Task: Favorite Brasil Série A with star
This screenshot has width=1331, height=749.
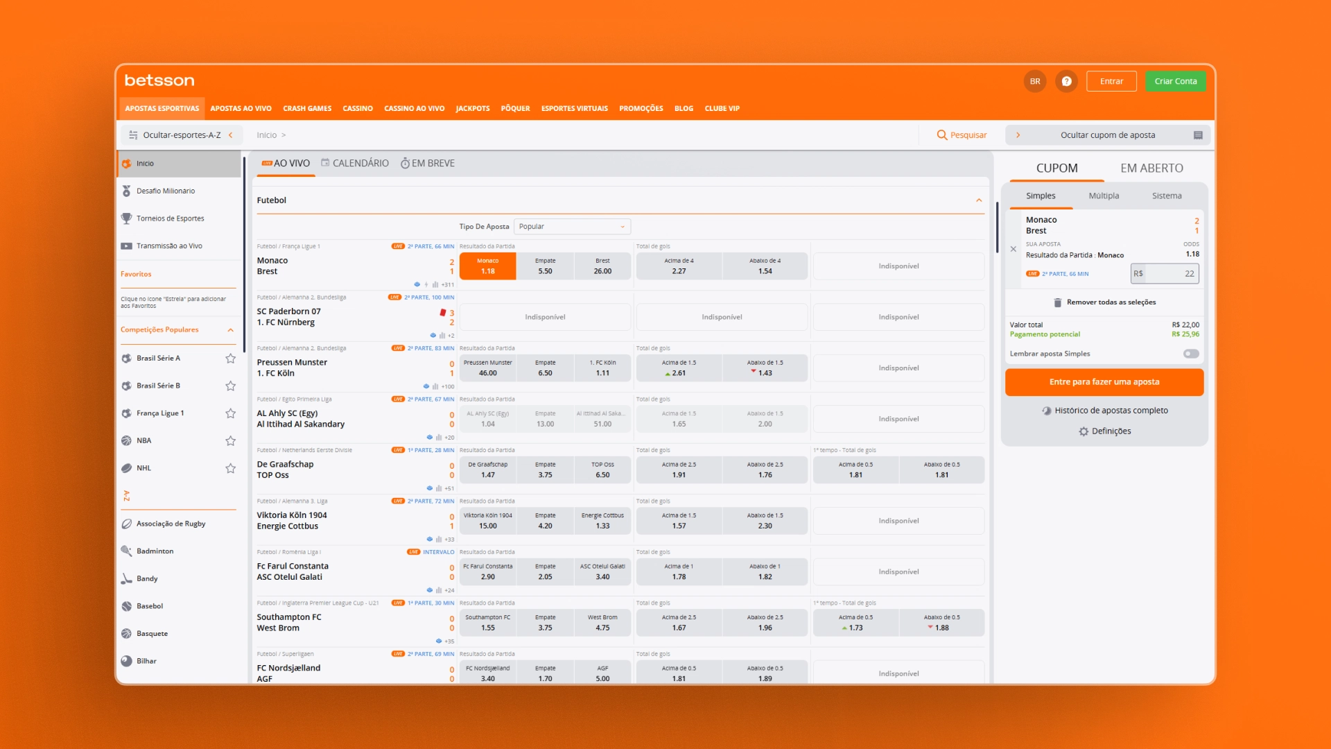Action: pyautogui.click(x=231, y=359)
